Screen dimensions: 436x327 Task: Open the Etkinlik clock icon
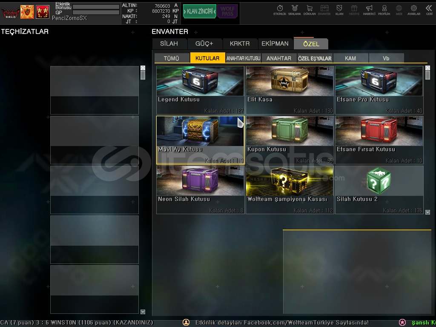280,10
